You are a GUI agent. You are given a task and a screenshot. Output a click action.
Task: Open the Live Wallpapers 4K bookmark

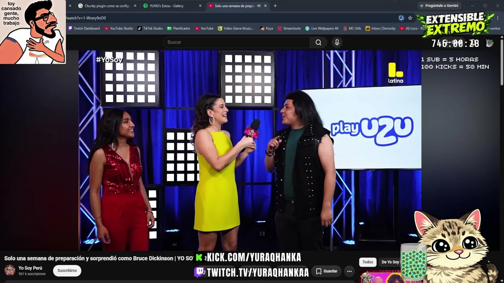point(322,28)
